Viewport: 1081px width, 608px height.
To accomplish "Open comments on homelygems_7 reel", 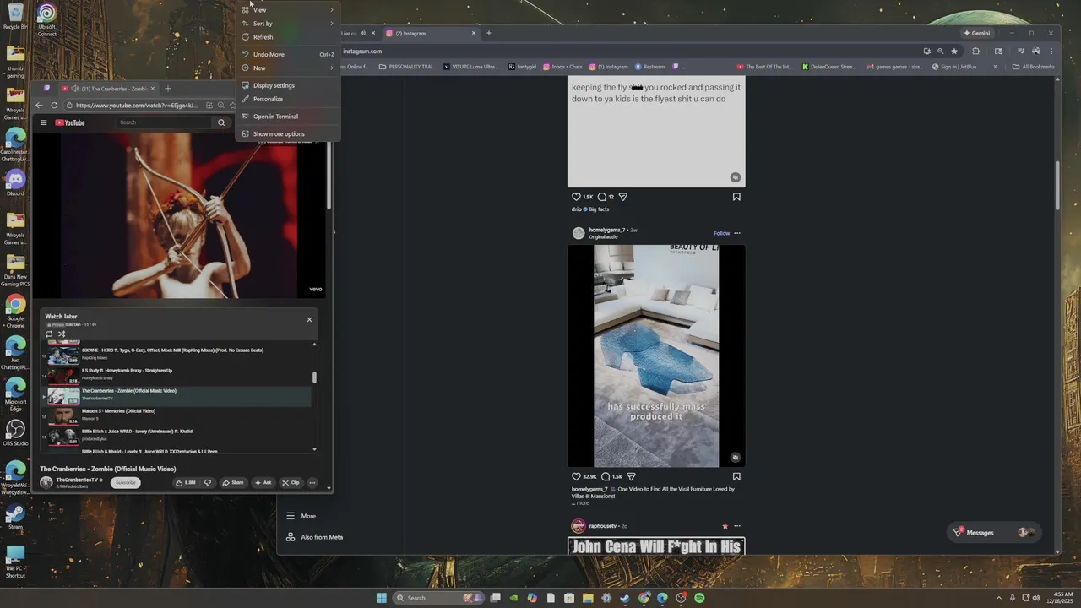I will [x=605, y=476].
